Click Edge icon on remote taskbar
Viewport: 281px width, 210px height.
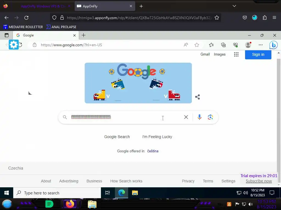(x=122, y=193)
